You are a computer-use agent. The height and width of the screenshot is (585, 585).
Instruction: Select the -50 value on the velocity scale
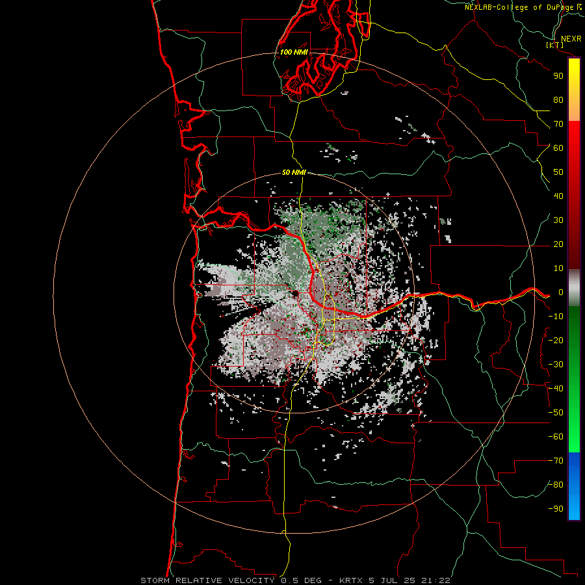[x=556, y=413]
